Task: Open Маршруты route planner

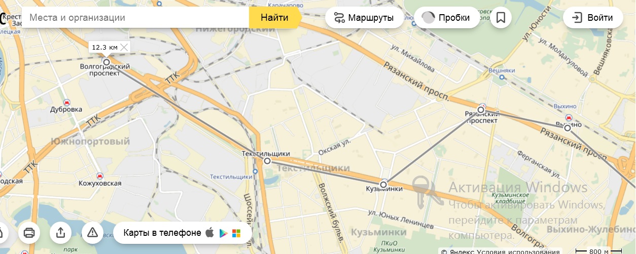Action: (364, 18)
